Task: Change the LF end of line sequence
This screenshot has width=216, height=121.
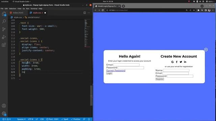Action: tap(37, 119)
